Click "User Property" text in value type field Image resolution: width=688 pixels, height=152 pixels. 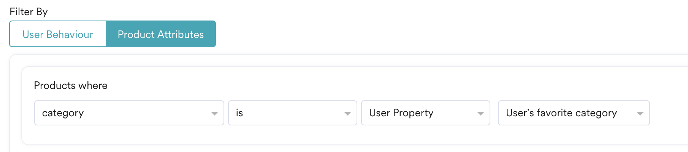pos(401,113)
